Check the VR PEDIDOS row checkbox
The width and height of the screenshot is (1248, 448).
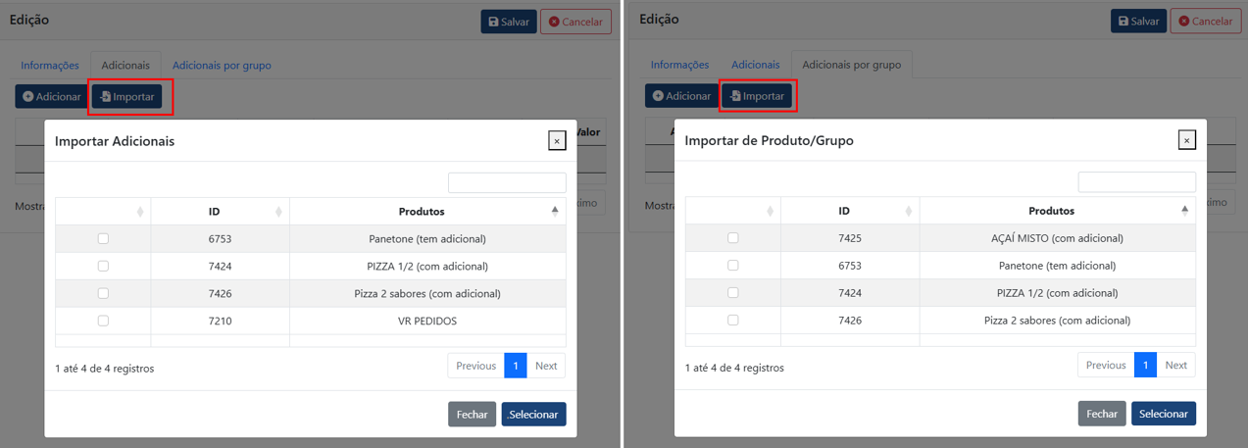coord(103,321)
